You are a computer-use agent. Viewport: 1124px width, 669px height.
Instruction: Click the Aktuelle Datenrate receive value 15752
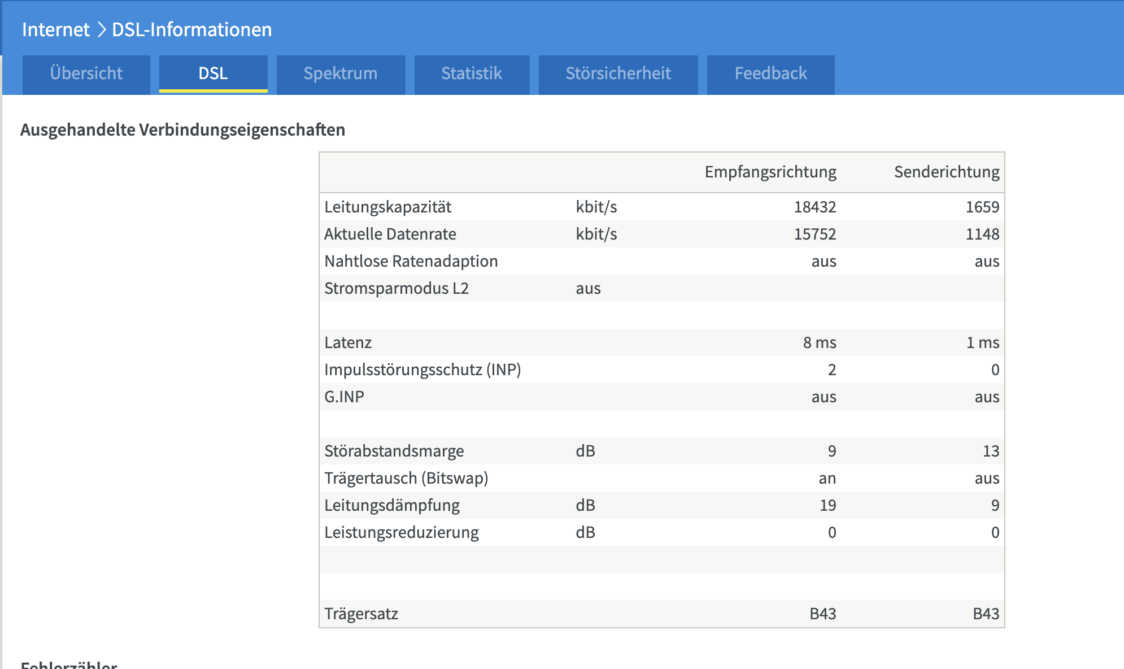814,234
